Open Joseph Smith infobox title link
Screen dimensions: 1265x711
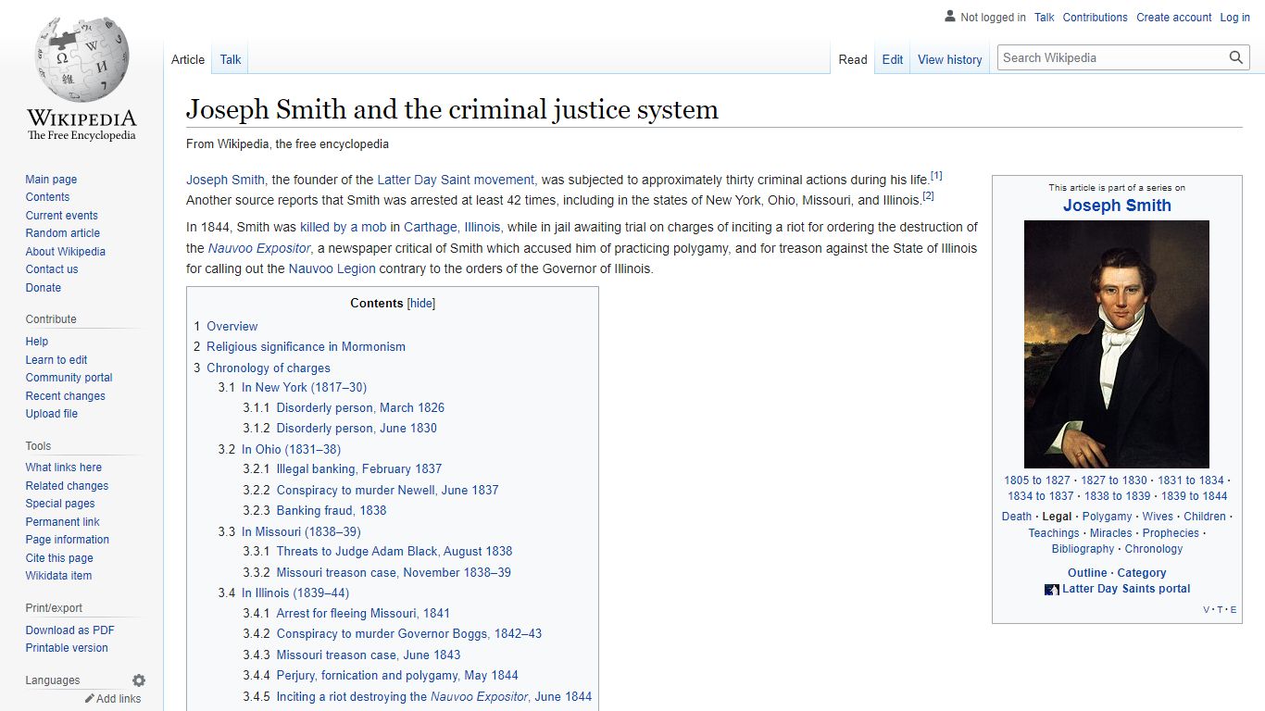(1117, 206)
